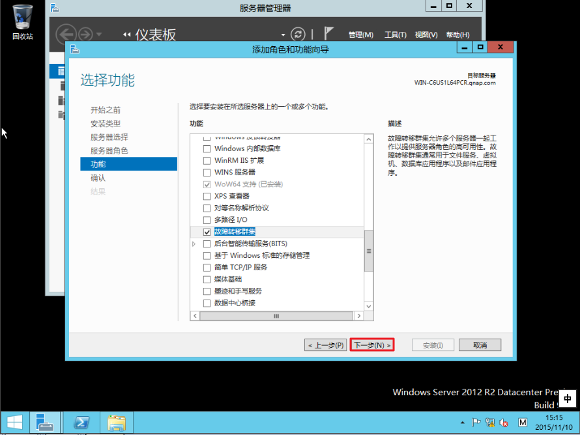This screenshot has width=580, height=435.
Task: Click the network tray icon
Action: click(490, 422)
